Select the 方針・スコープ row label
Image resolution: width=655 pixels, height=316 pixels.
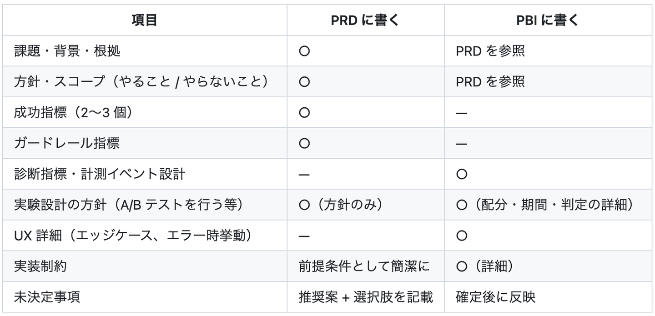tap(141, 82)
